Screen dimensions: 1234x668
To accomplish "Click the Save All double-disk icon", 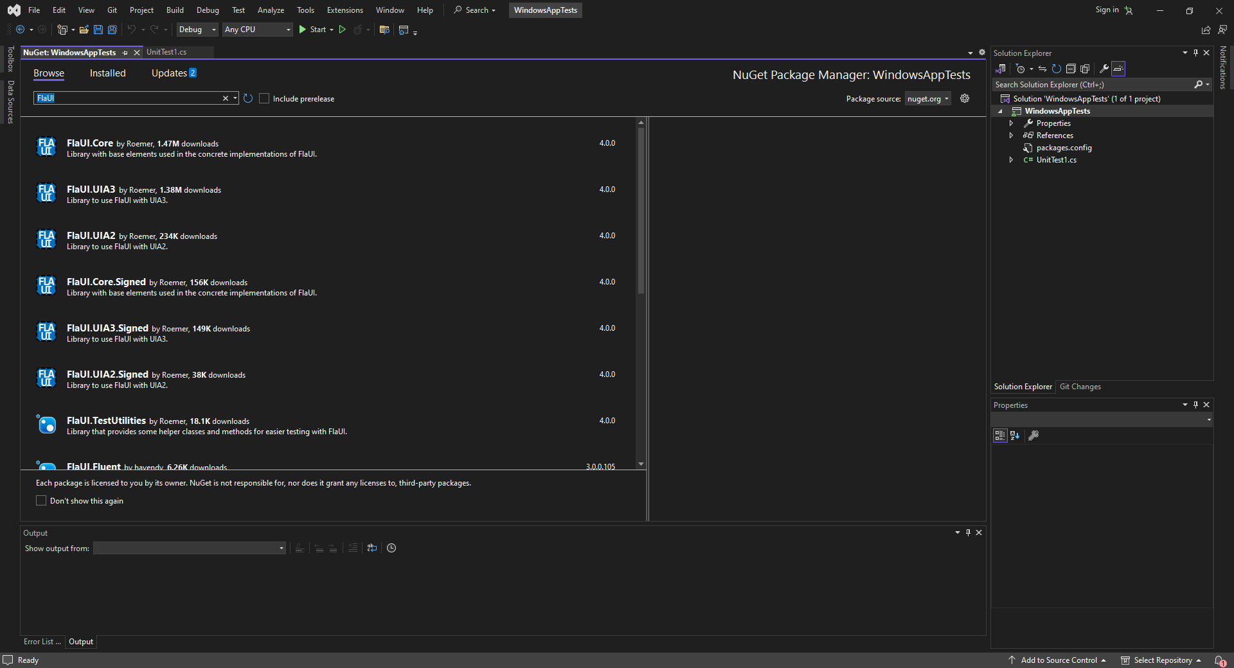I will [112, 30].
